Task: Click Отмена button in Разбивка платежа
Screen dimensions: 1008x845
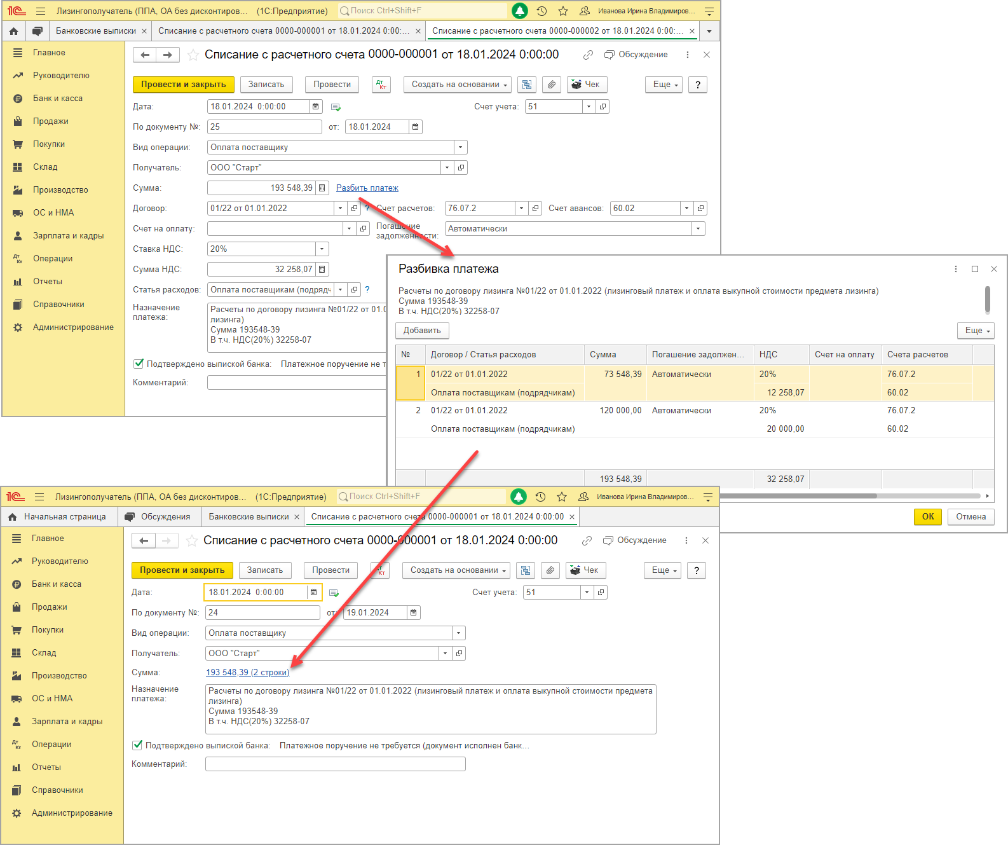Action: coord(971,516)
